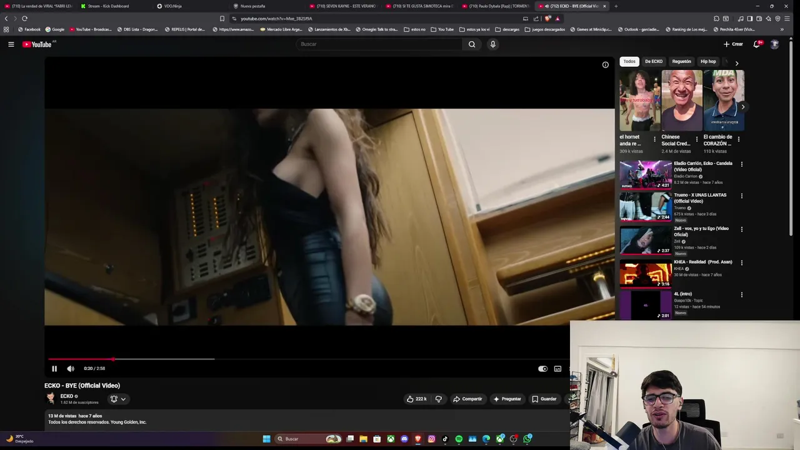
Task: Click the search magnifier button
Action: click(x=472, y=44)
